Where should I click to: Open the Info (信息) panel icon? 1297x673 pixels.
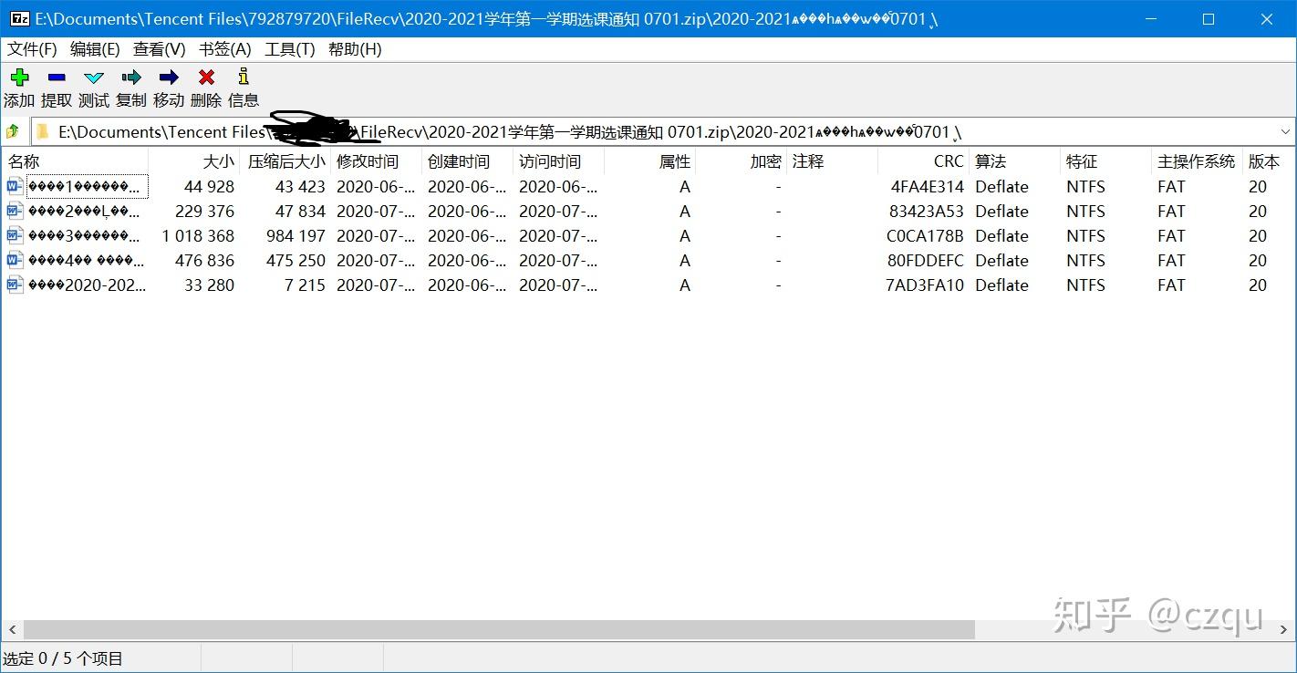tap(243, 78)
